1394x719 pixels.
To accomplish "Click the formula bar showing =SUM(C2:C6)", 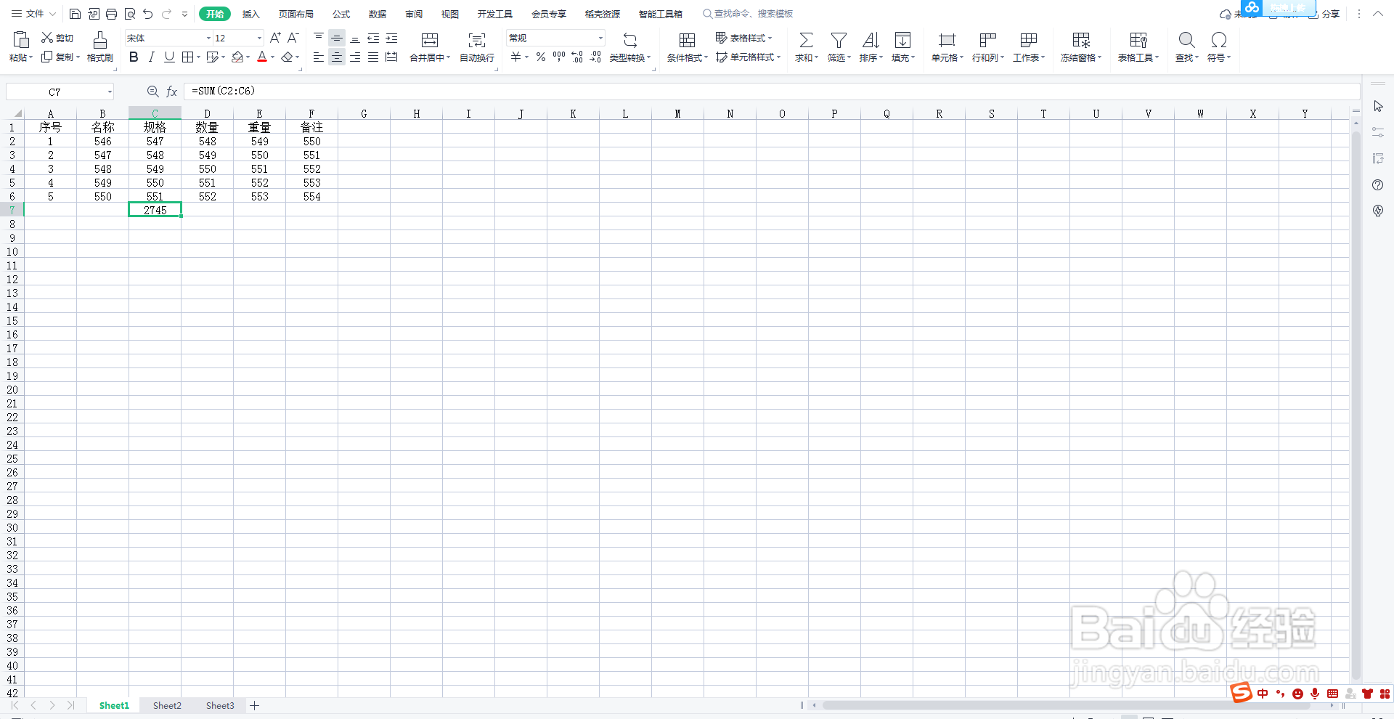I will click(x=772, y=92).
